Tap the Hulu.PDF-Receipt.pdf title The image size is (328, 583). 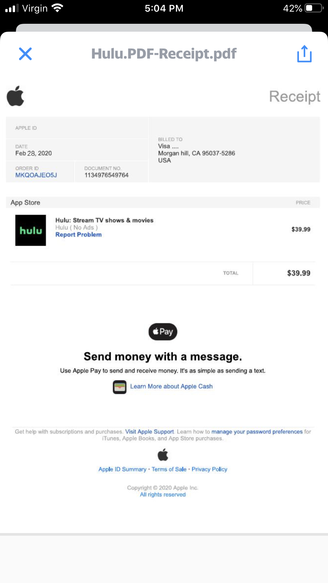[x=164, y=54]
